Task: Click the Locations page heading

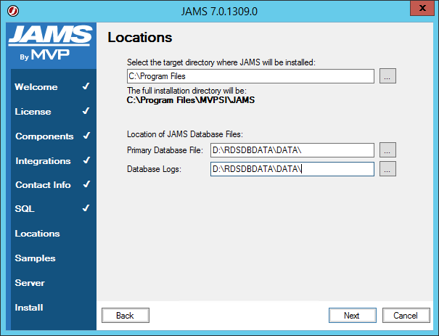Action: click(140, 38)
